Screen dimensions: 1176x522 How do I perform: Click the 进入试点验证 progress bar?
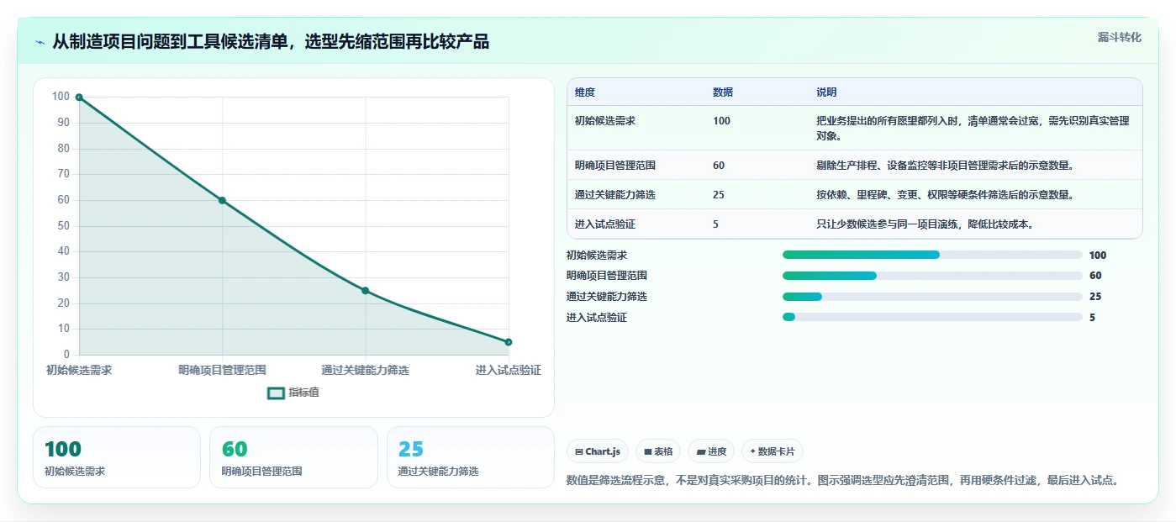(x=932, y=317)
